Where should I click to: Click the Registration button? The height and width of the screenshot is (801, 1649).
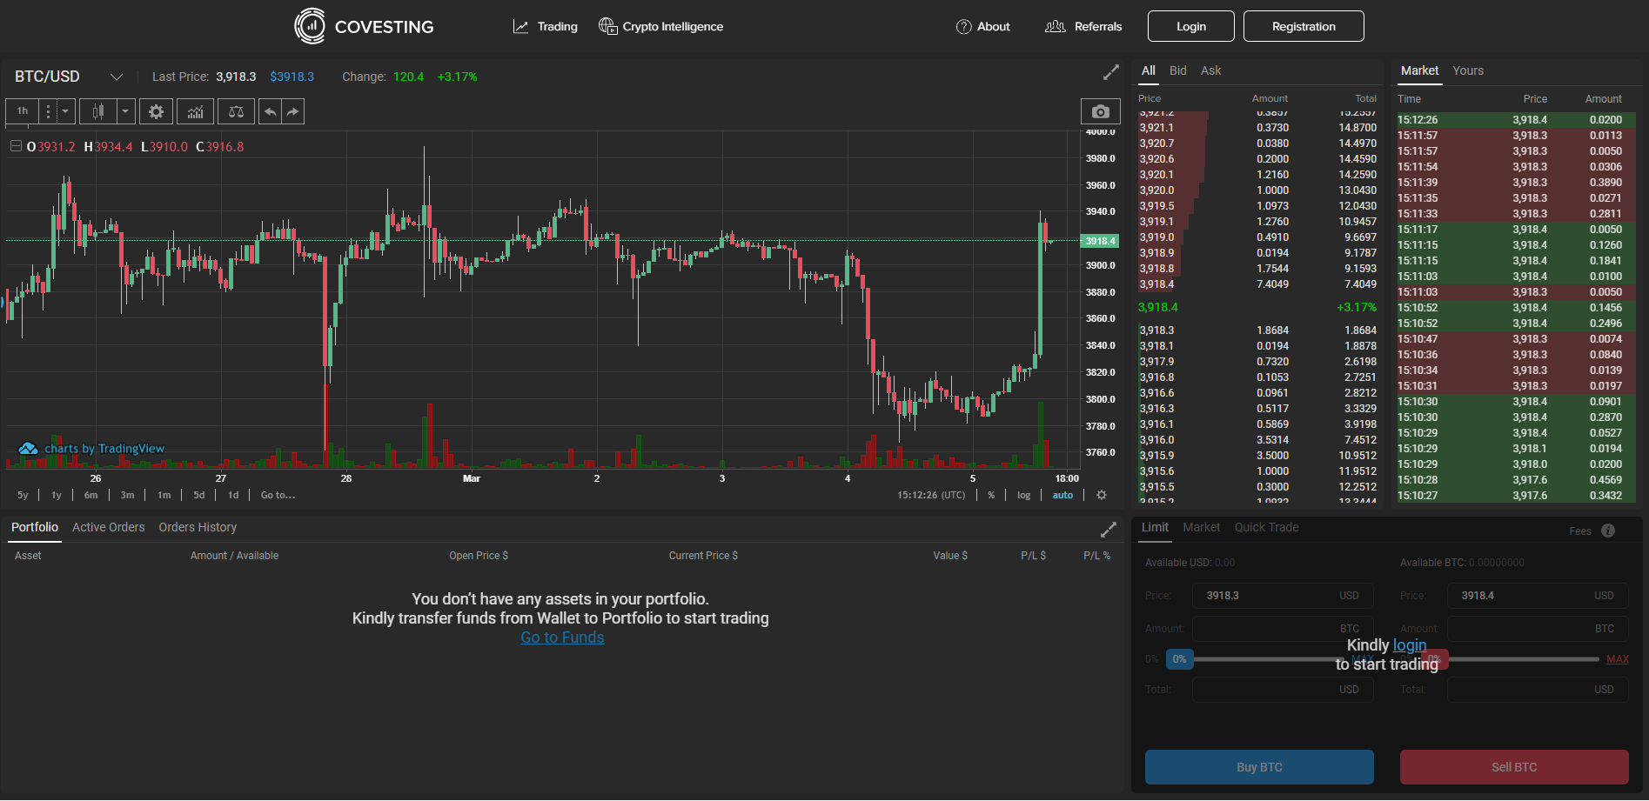pos(1304,26)
